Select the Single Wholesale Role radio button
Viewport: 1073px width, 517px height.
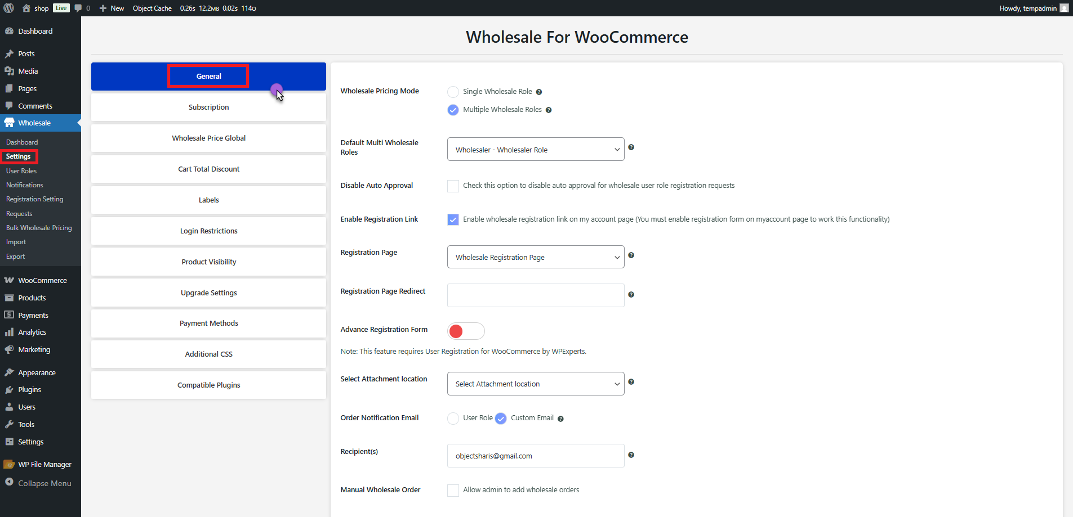pos(453,91)
